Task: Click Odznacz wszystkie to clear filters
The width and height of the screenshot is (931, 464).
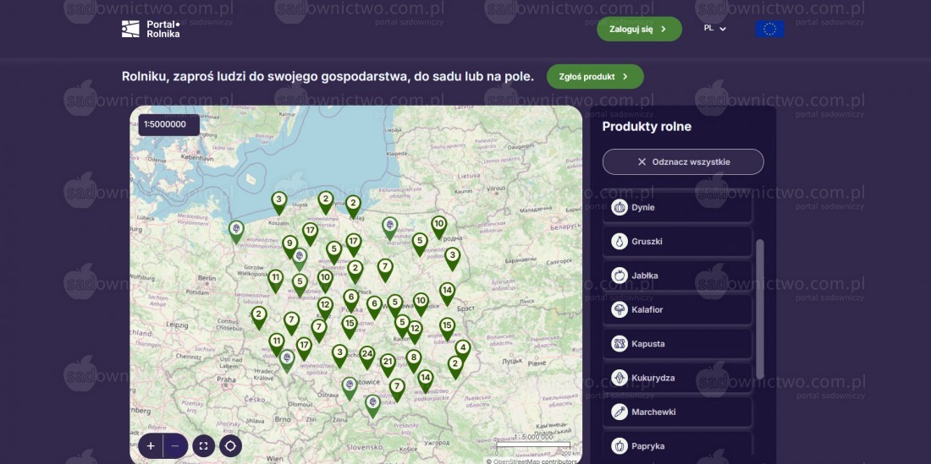Action: click(683, 162)
